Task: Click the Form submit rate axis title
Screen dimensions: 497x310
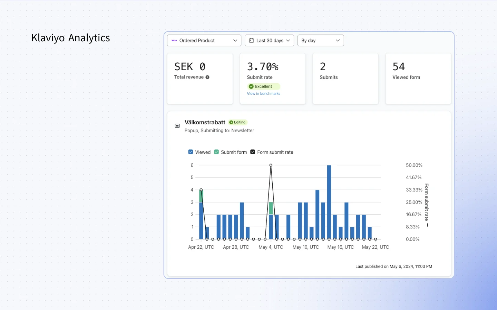Action: 427,202
